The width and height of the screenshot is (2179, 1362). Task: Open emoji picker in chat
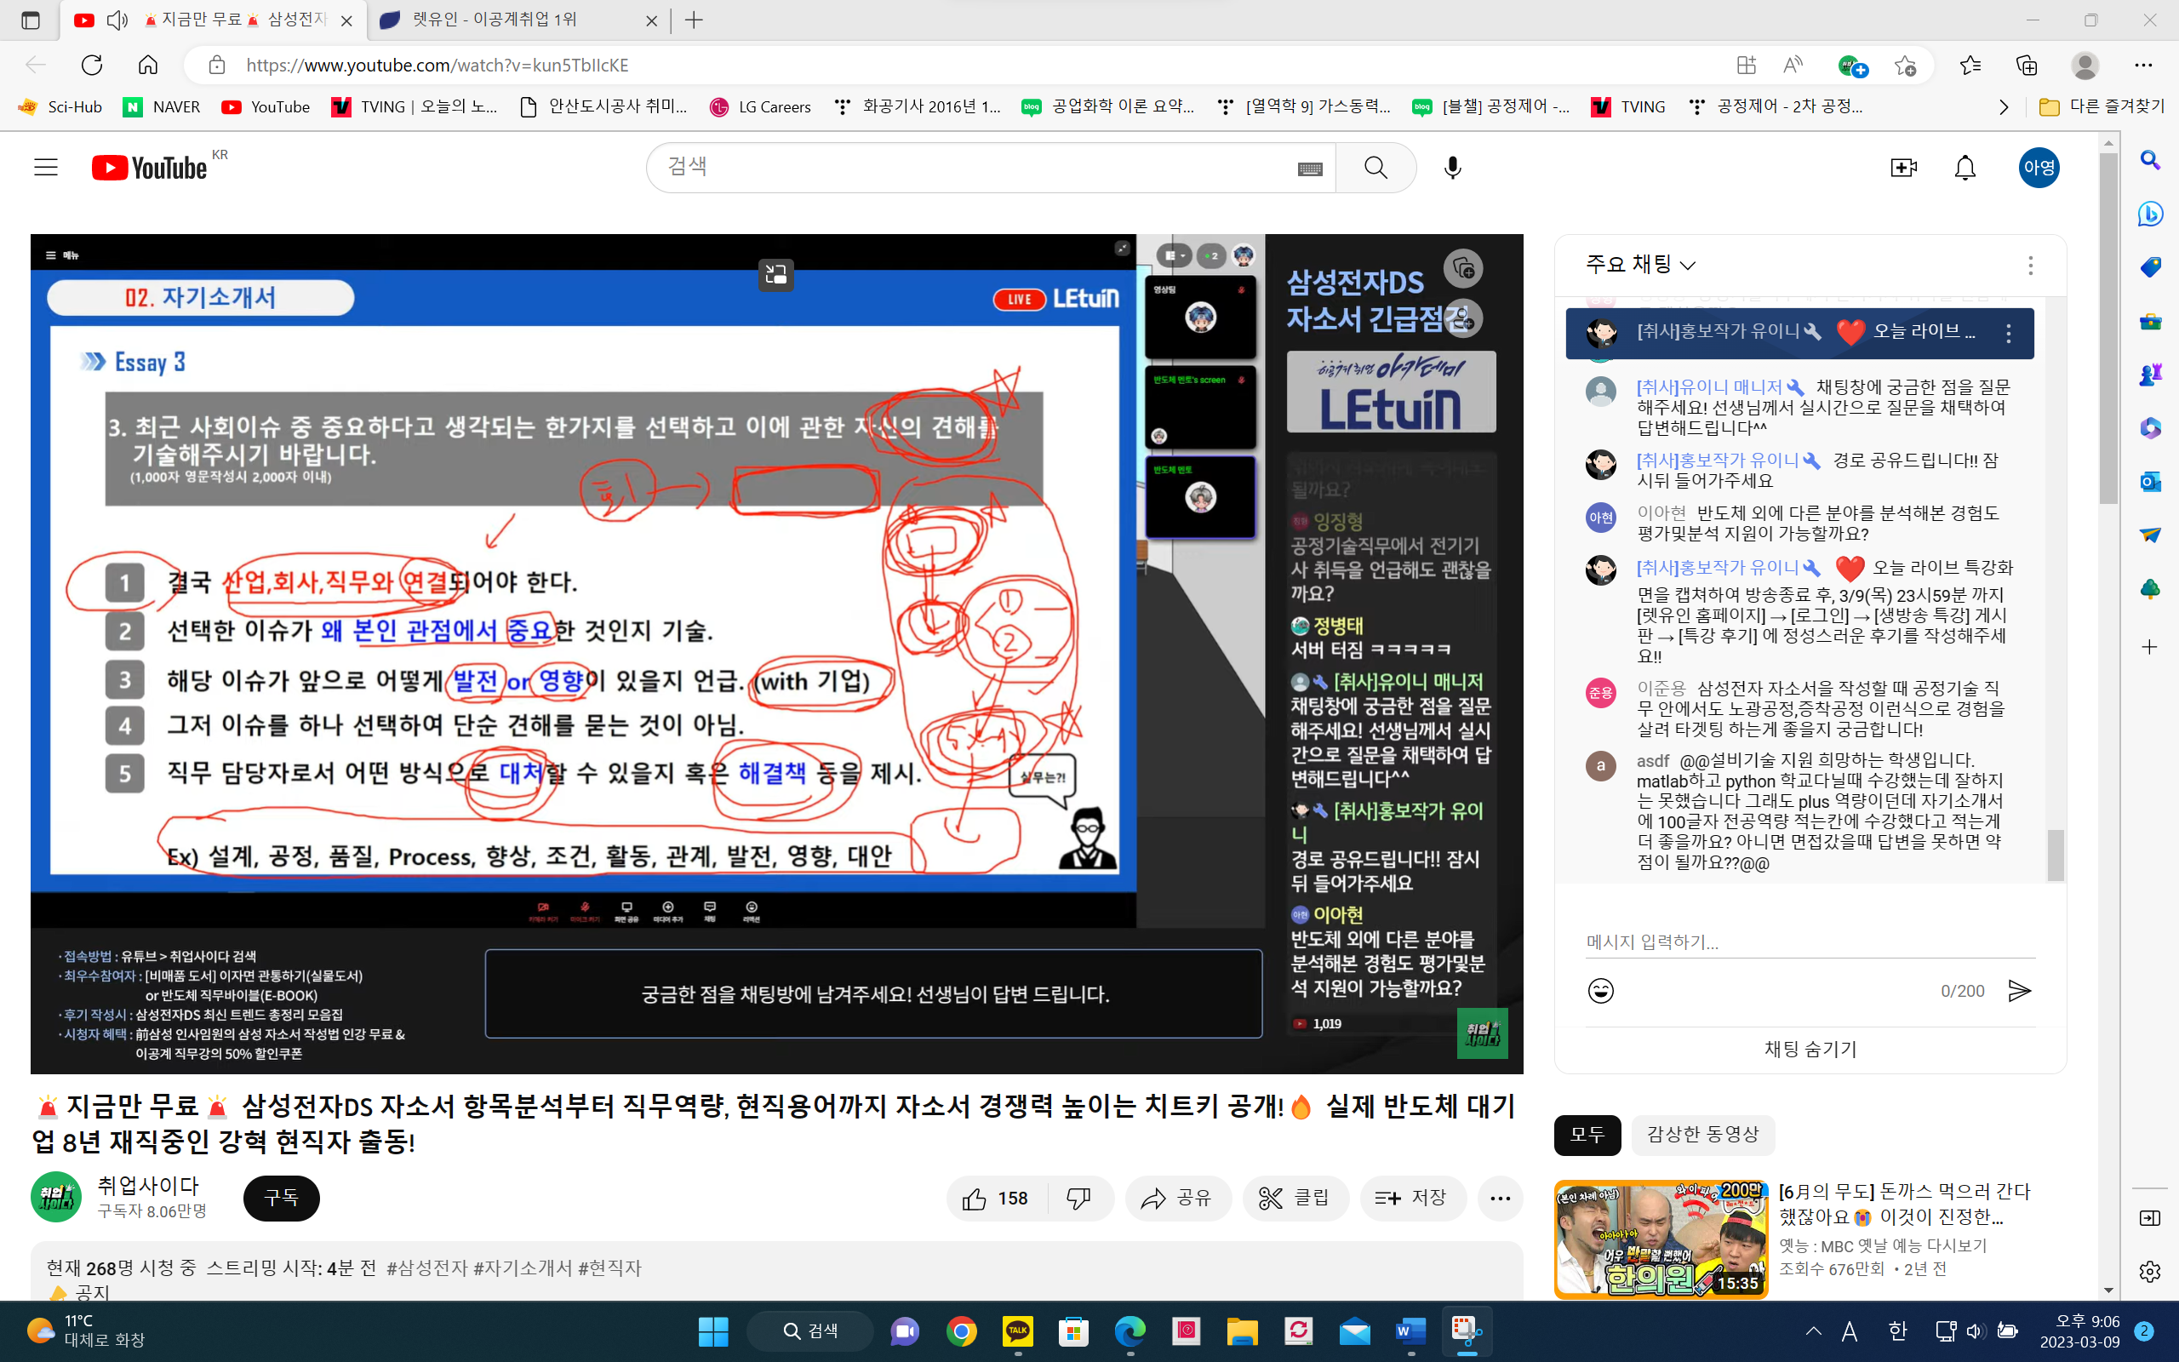click(1600, 991)
